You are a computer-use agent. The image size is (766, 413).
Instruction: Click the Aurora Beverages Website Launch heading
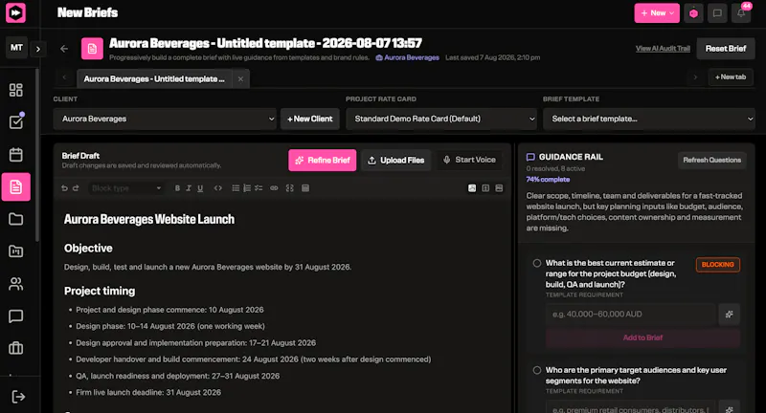point(149,220)
